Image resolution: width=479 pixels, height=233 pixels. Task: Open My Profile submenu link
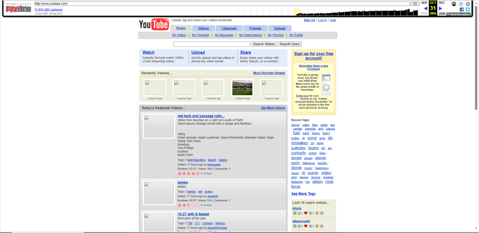point(296,35)
